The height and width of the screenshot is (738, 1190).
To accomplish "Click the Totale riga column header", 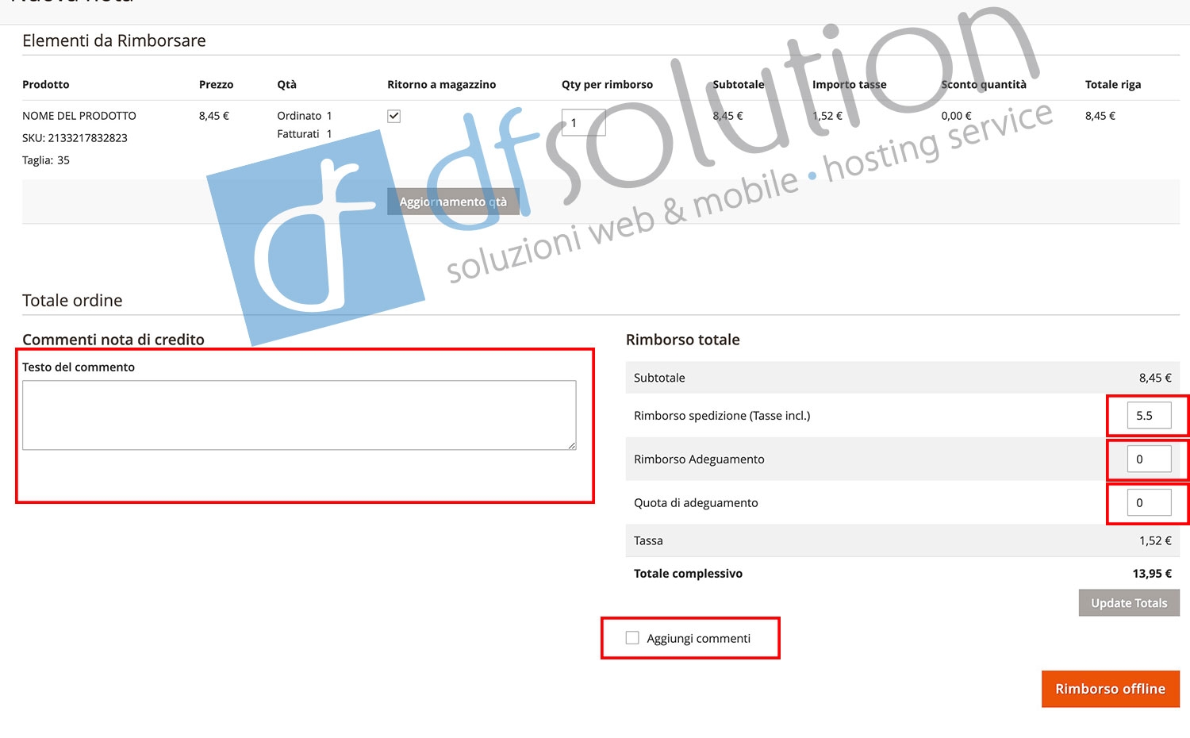I will coord(1113,84).
